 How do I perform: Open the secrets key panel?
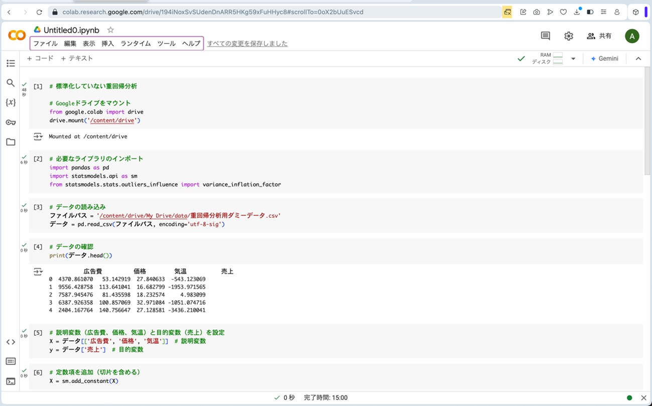point(11,122)
